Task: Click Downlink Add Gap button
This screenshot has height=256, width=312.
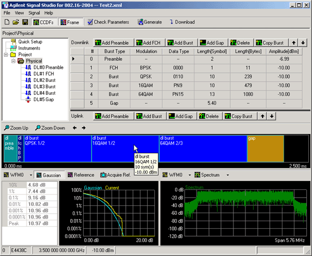Action: tap(212, 43)
